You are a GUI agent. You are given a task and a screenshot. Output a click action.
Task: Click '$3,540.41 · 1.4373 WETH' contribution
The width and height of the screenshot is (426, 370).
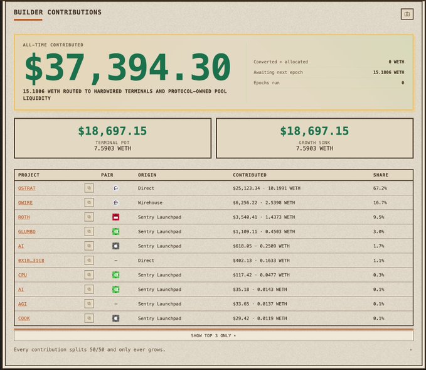(x=264, y=217)
